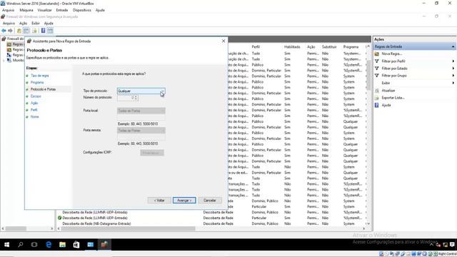Go to the Tipo de regra step
Image resolution: width=457 pixels, height=257 pixels.
pyautogui.click(x=40, y=76)
